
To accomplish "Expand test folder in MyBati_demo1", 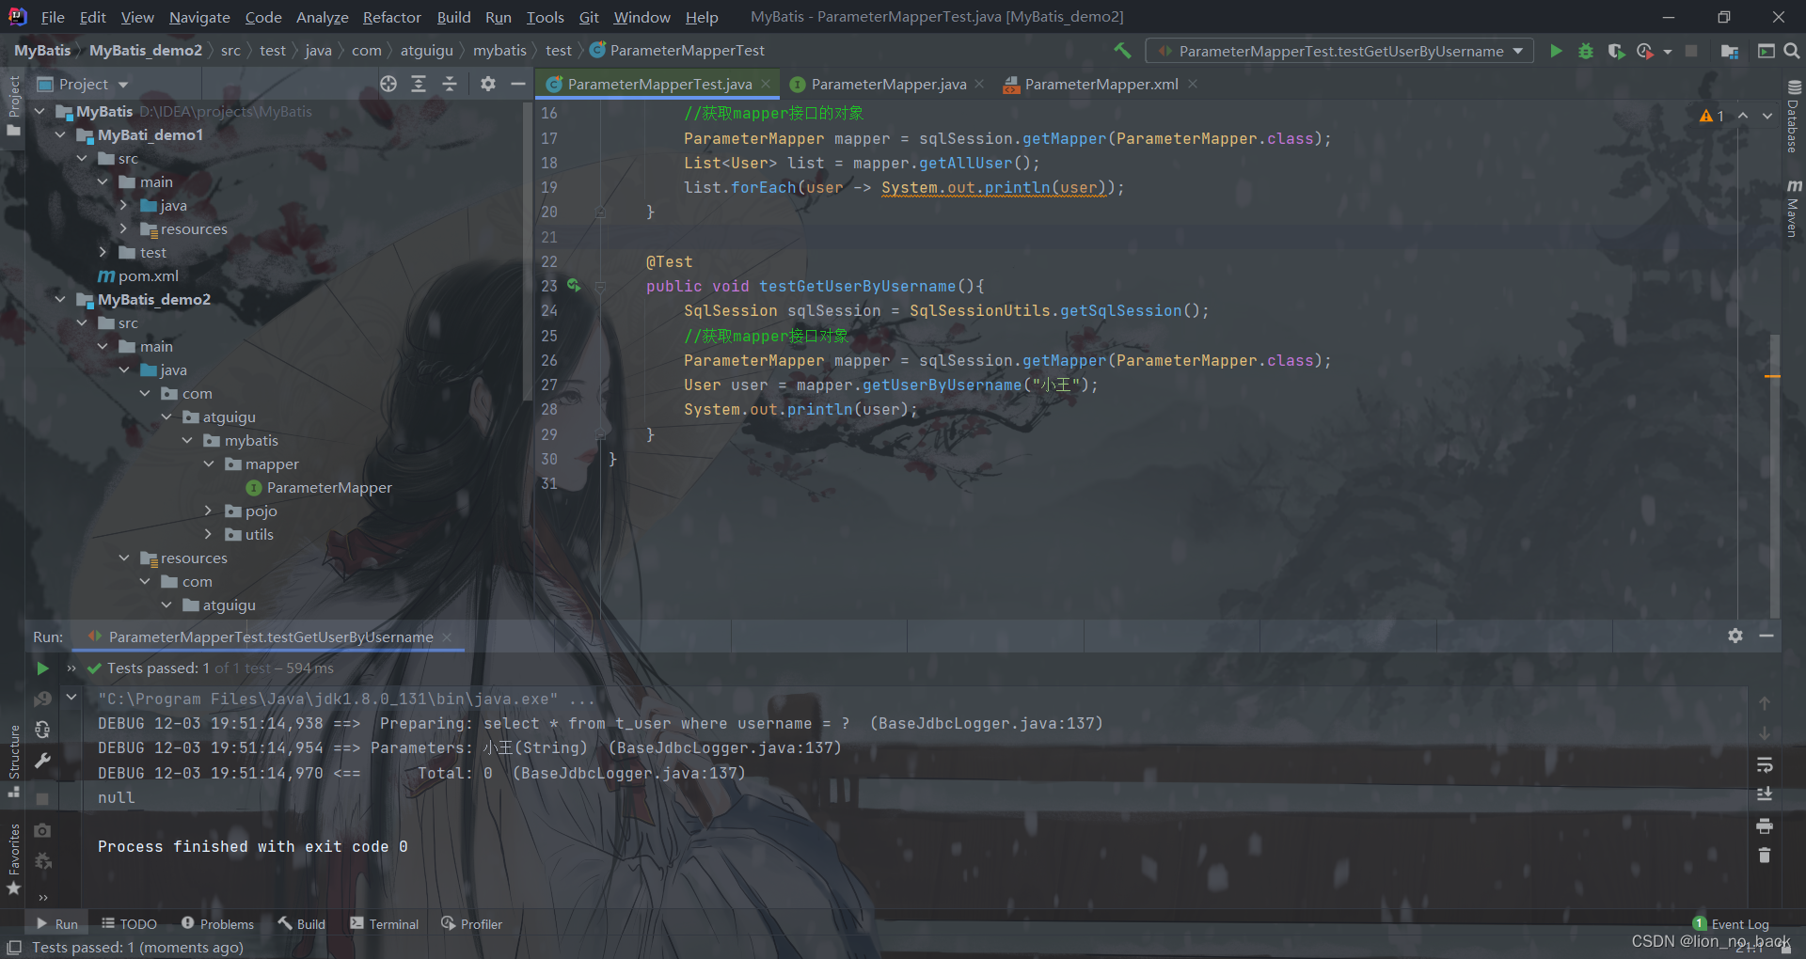I will [x=103, y=252].
